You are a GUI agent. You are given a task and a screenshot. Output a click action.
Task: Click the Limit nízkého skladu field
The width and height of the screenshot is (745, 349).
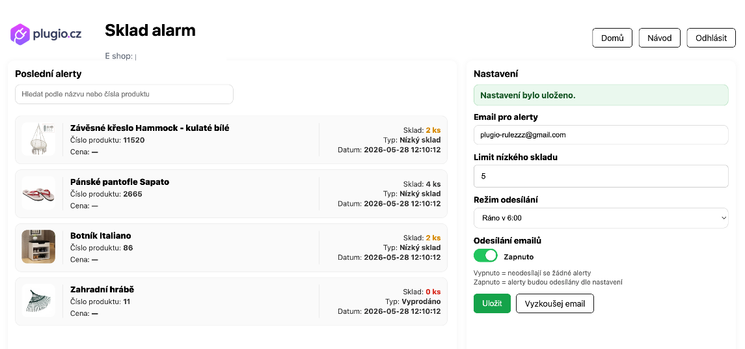click(601, 176)
